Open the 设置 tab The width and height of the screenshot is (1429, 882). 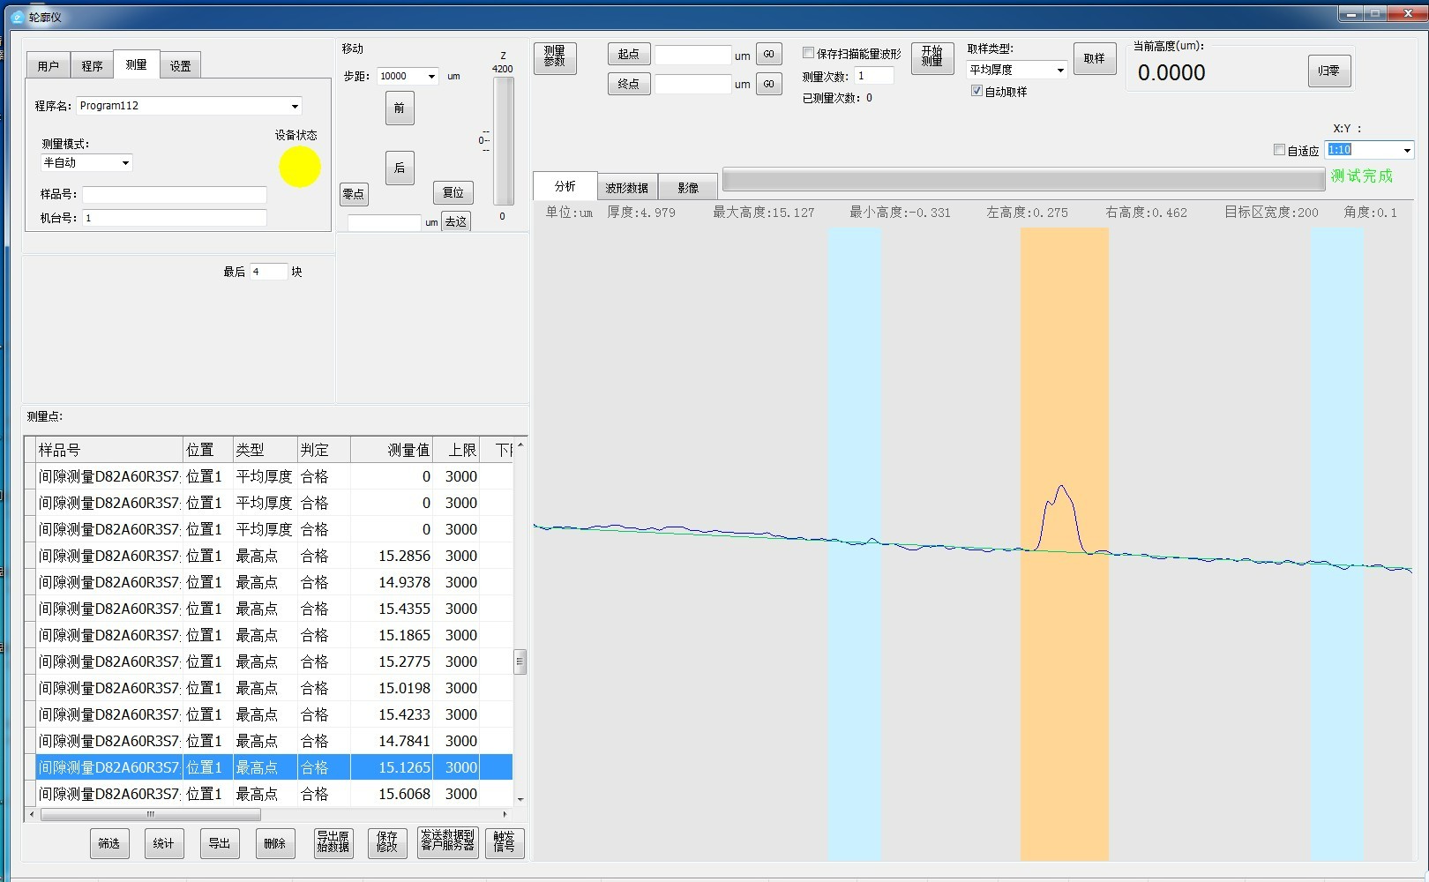[x=180, y=66]
